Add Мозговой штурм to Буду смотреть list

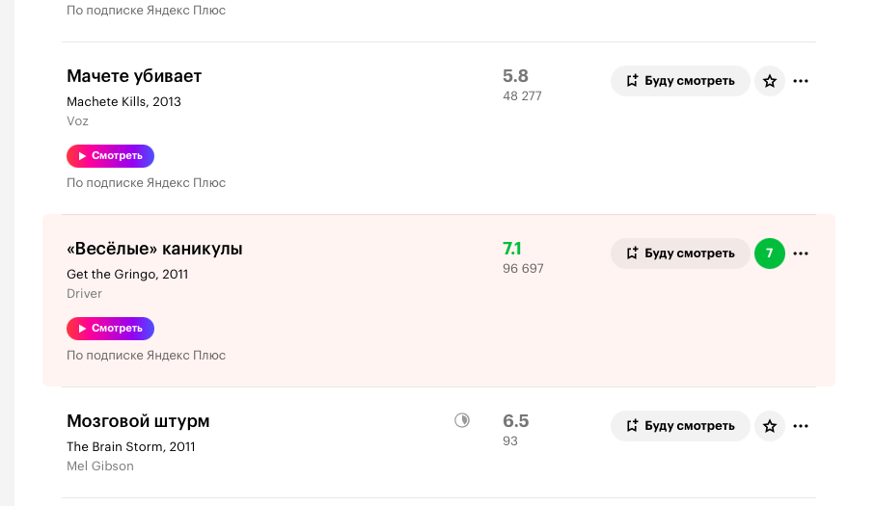680,426
